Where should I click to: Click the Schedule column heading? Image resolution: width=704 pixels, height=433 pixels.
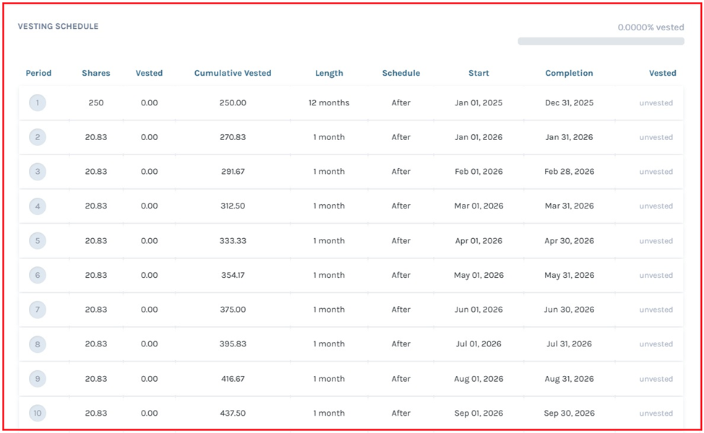pyautogui.click(x=401, y=73)
